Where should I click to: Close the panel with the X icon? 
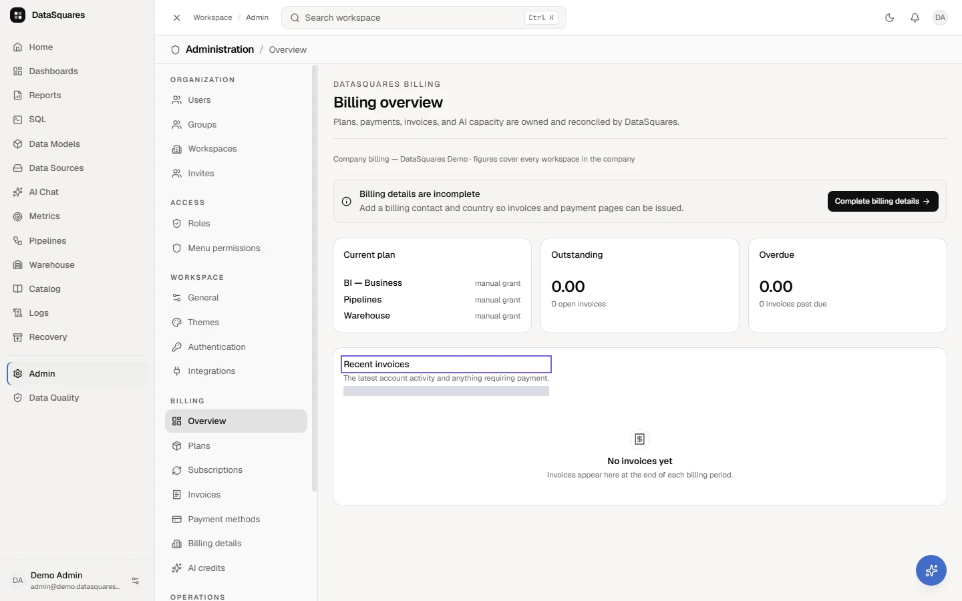click(176, 18)
